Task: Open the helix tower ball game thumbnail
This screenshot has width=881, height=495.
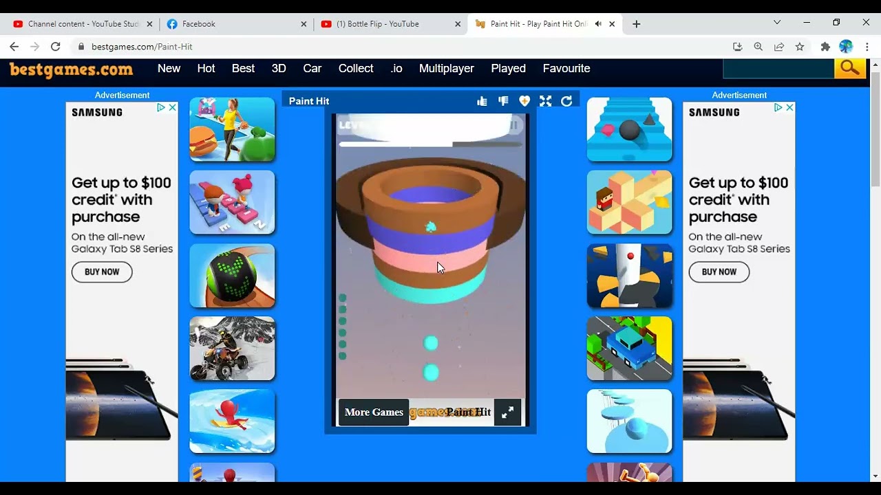Action: [630, 276]
